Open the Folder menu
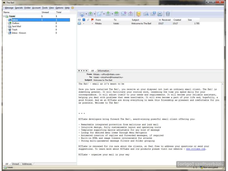The height and width of the screenshot is (171, 228). point(27,8)
